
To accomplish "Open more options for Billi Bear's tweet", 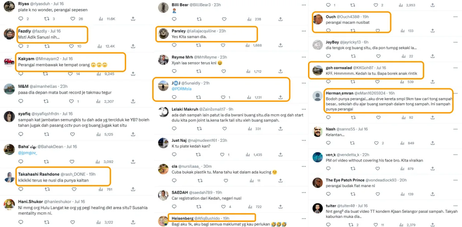I will [303, 5].
